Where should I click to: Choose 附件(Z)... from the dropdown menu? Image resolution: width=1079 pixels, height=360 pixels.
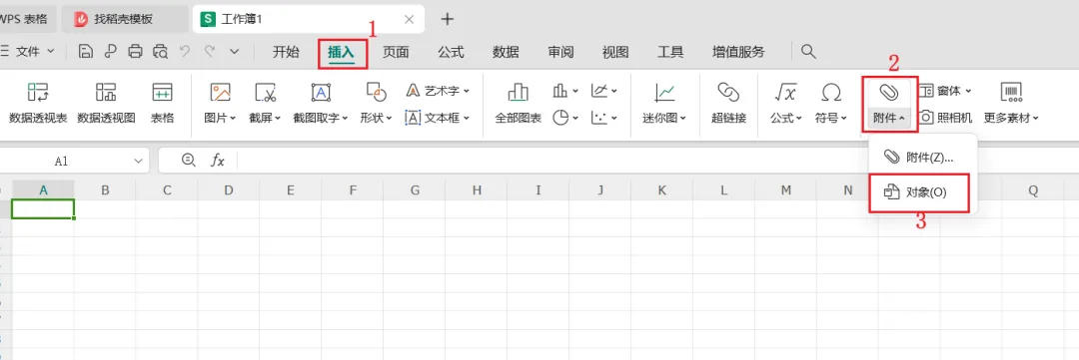(x=923, y=158)
